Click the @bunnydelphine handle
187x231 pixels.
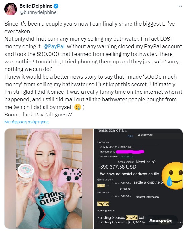click(38, 12)
